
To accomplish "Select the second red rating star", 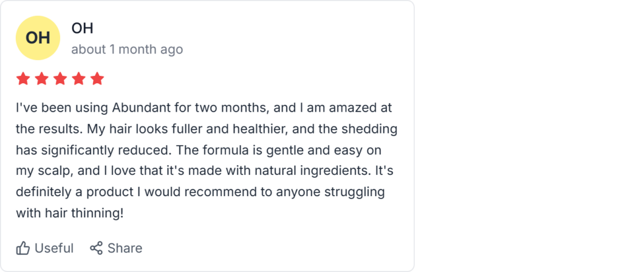I will 41,79.
